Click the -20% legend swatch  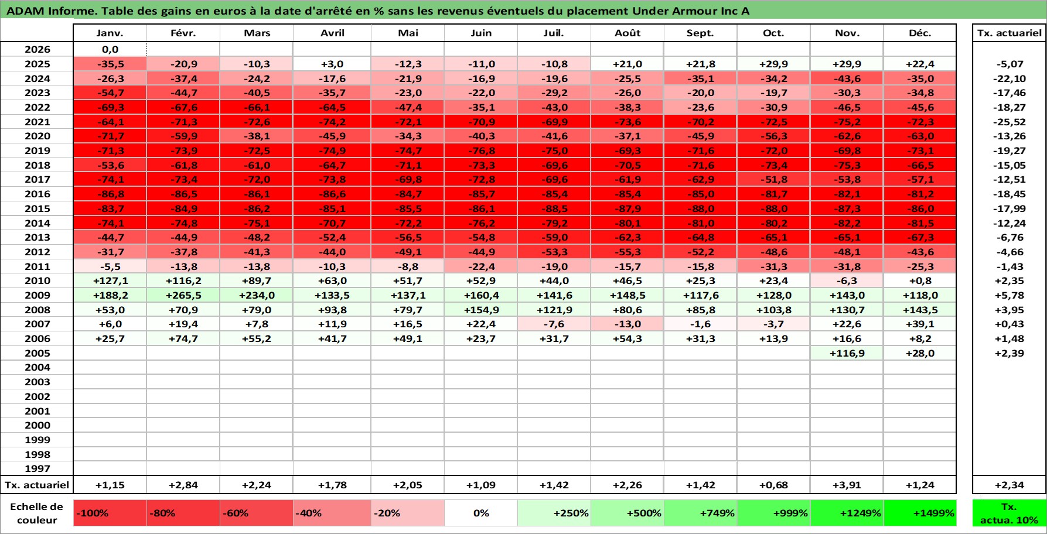(408, 513)
